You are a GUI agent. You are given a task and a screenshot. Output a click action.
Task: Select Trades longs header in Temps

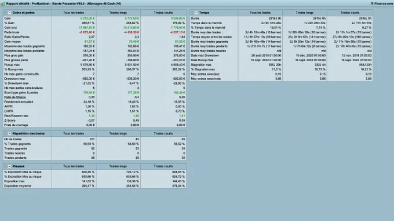coord(305,13)
